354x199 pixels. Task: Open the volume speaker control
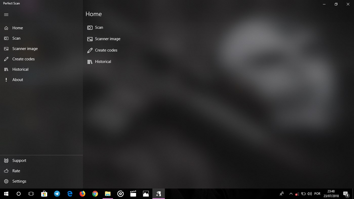[310, 194]
